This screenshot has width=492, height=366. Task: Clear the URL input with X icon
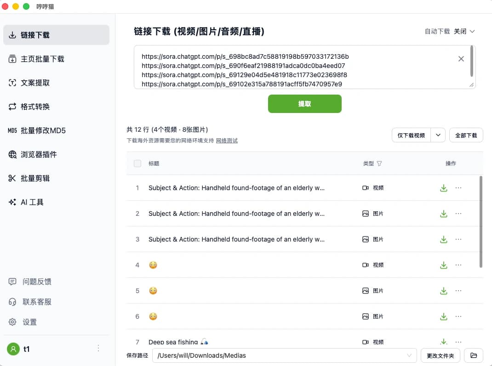[x=461, y=59]
